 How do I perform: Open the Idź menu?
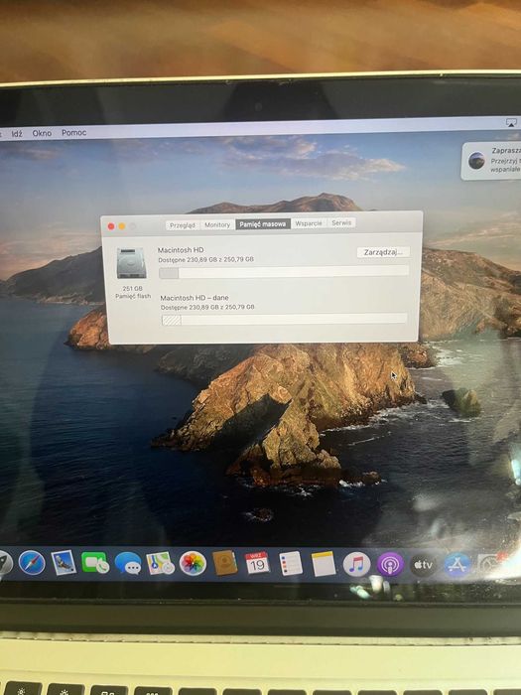click(17, 133)
